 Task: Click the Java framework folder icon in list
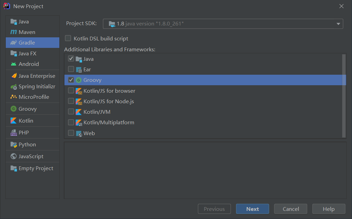click(x=79, y=59)
